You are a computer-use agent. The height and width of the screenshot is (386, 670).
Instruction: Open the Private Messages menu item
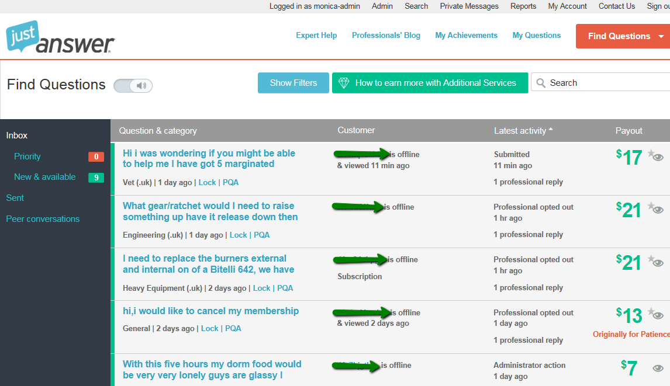[x=469, y=6]
